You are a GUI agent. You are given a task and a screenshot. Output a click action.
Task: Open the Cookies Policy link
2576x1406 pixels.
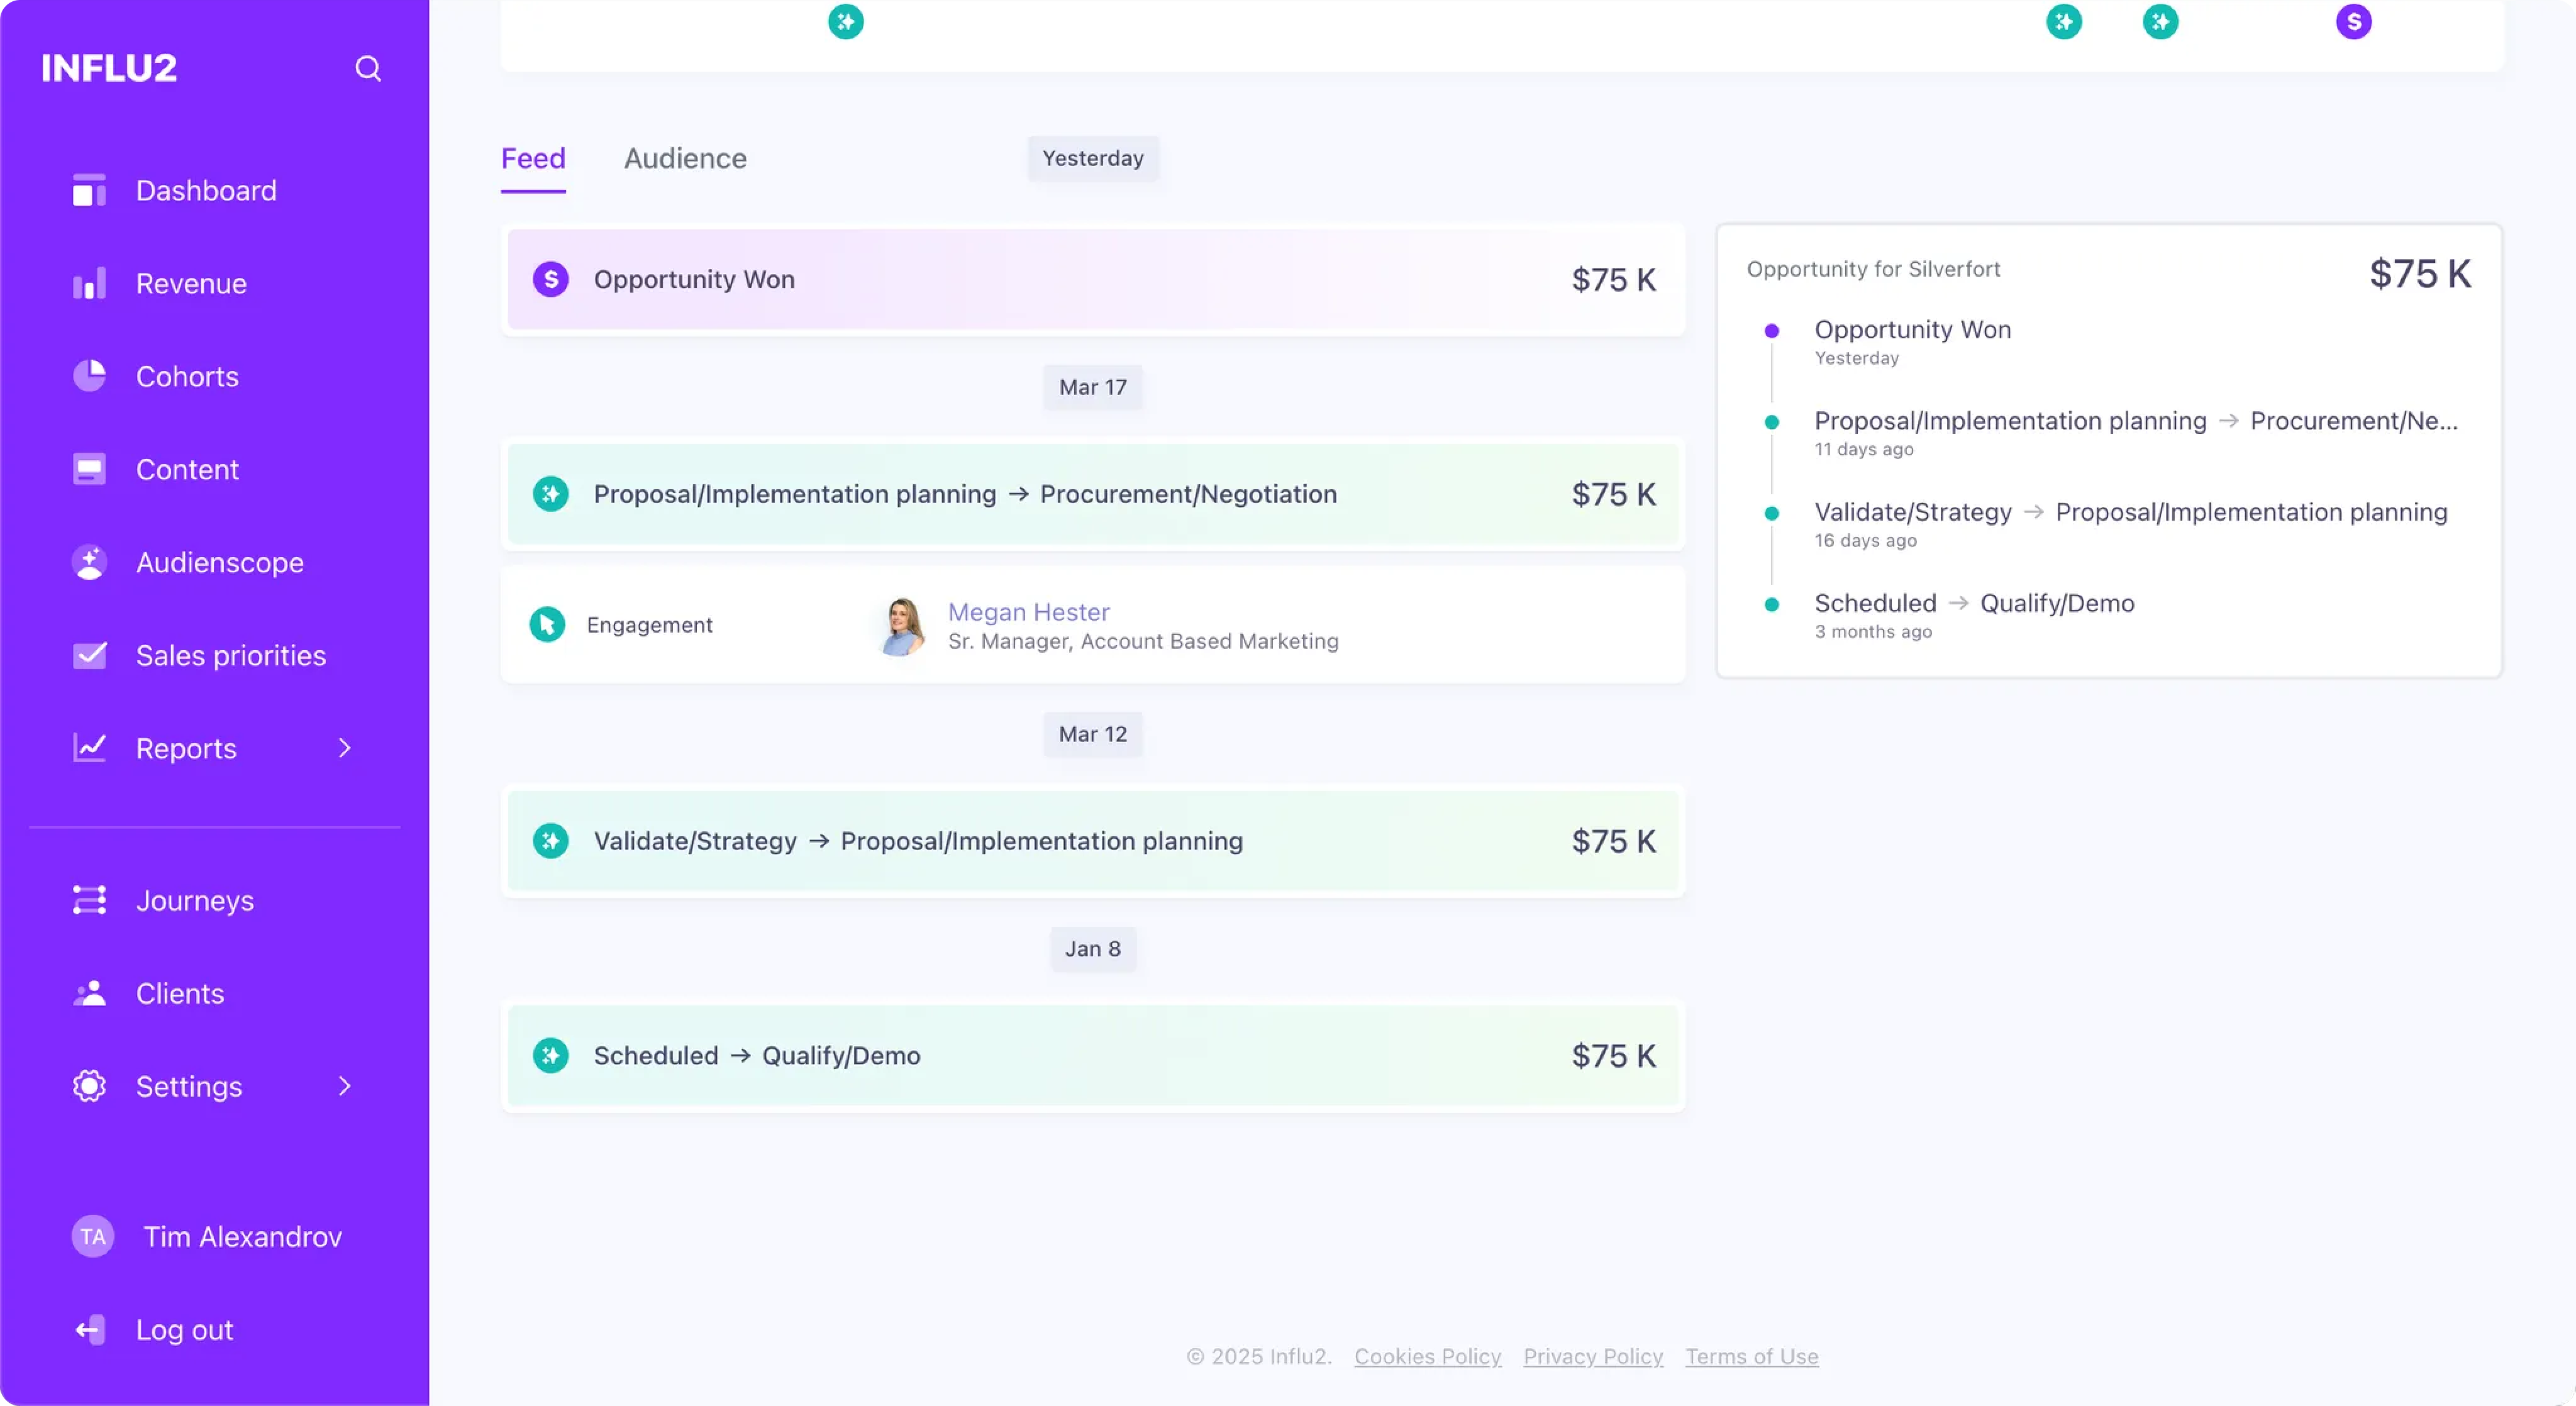click(x=1427, y=1356)
